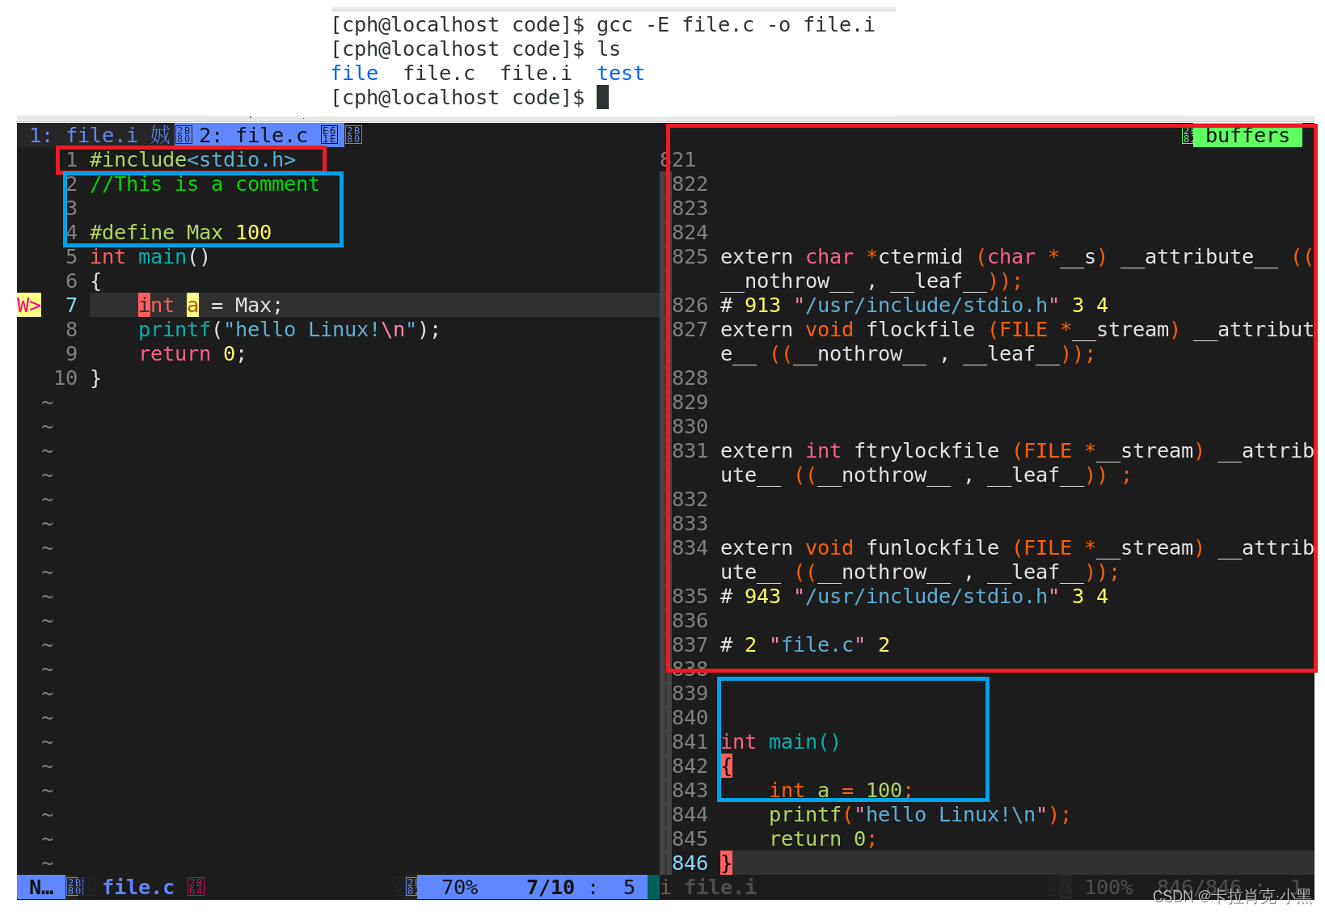Image resolution: width=1325 pixels, height=912 pixels.
Task: Click the gcc -E file.c -o file.i command
Action: (x=736, y=25)
